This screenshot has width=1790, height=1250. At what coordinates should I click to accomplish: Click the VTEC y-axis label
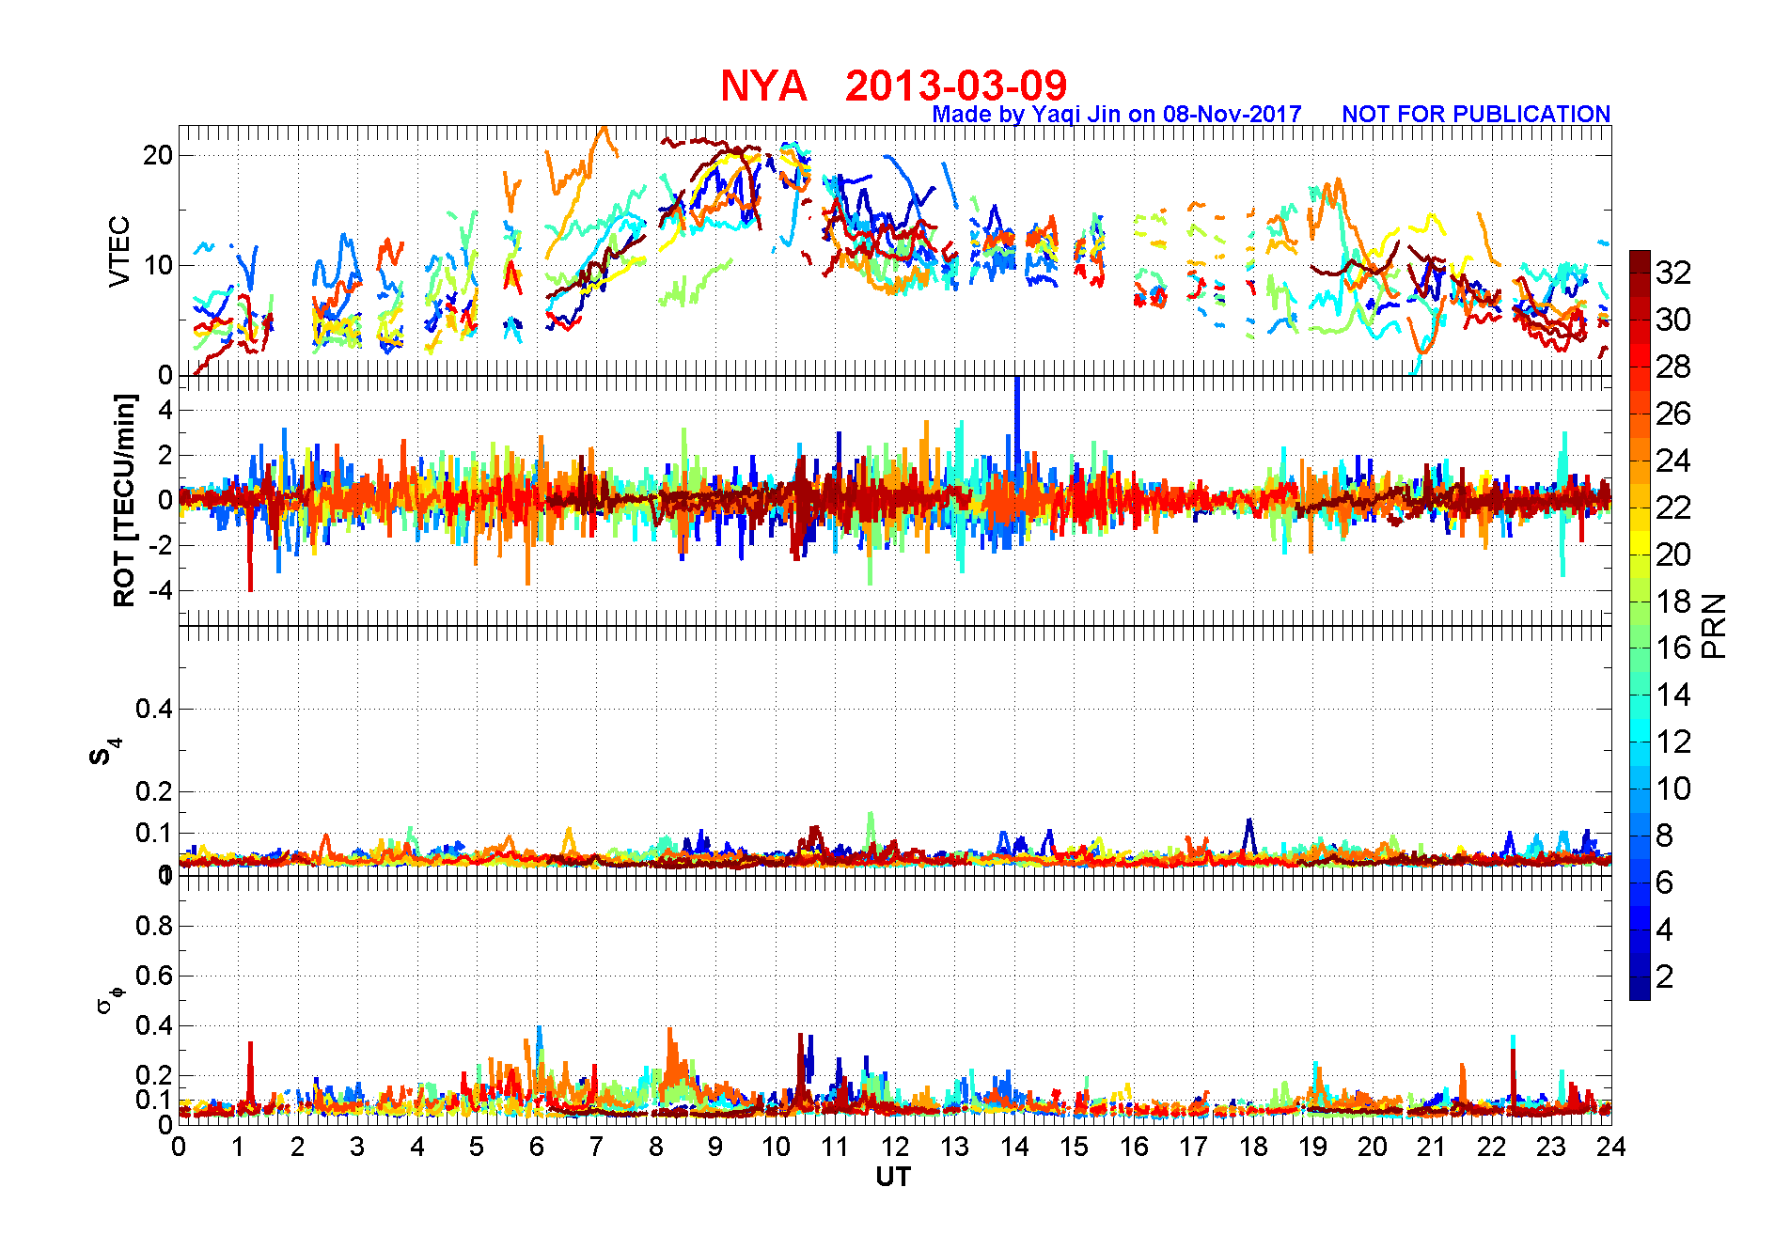tap(119, 252)
